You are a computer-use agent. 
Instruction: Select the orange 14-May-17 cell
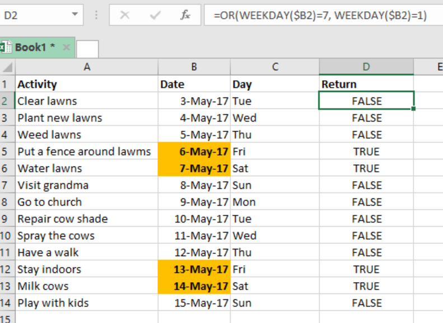(194, 286)
